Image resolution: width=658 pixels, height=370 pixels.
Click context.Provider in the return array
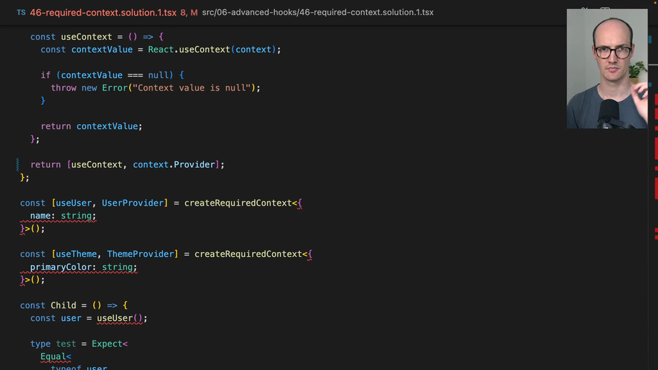click(x=174, y=164)
